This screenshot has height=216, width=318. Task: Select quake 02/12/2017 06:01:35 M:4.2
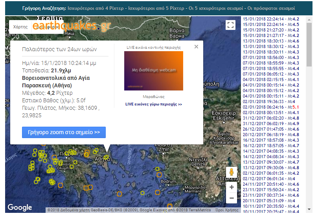point(271,173)
